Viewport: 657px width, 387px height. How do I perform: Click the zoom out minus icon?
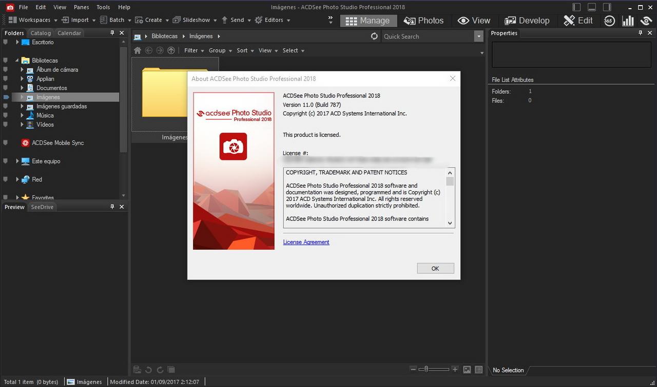[413, 369]
